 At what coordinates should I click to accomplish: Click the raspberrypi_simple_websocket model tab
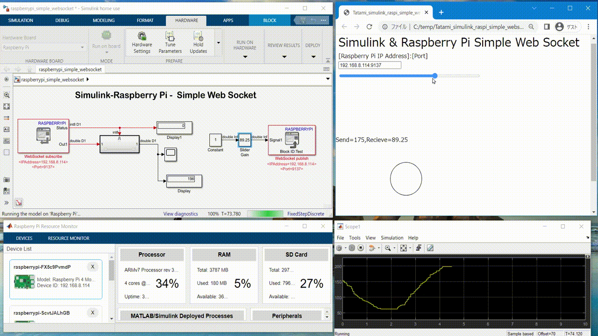(70, 69)
